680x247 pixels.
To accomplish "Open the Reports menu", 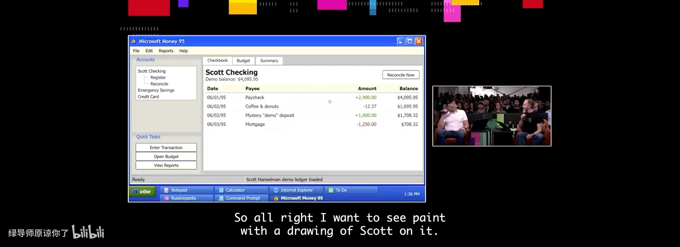I will coord(166,51).
